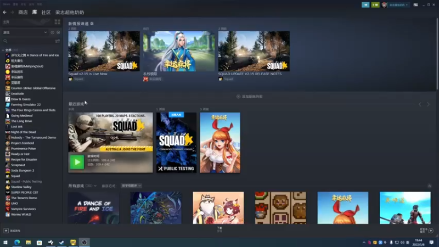The width and height of the screenshot is (439, 247).
Task: Expand the 游戏 category dropdown
Action: pyautogui.click(x=25, y=32)
